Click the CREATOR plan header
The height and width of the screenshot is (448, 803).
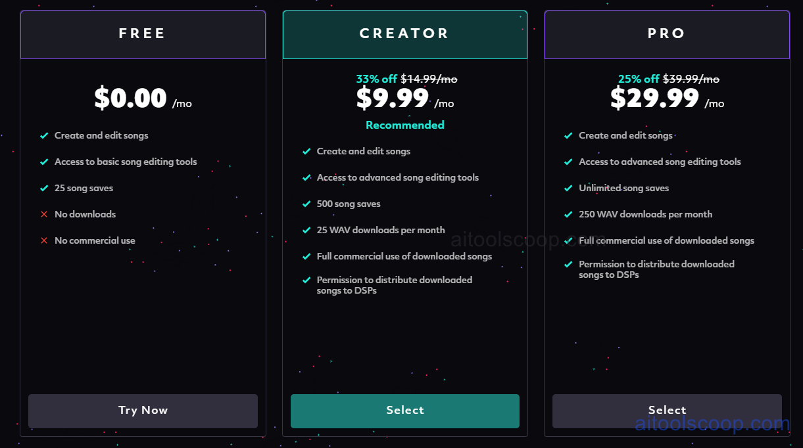point(404,34)
